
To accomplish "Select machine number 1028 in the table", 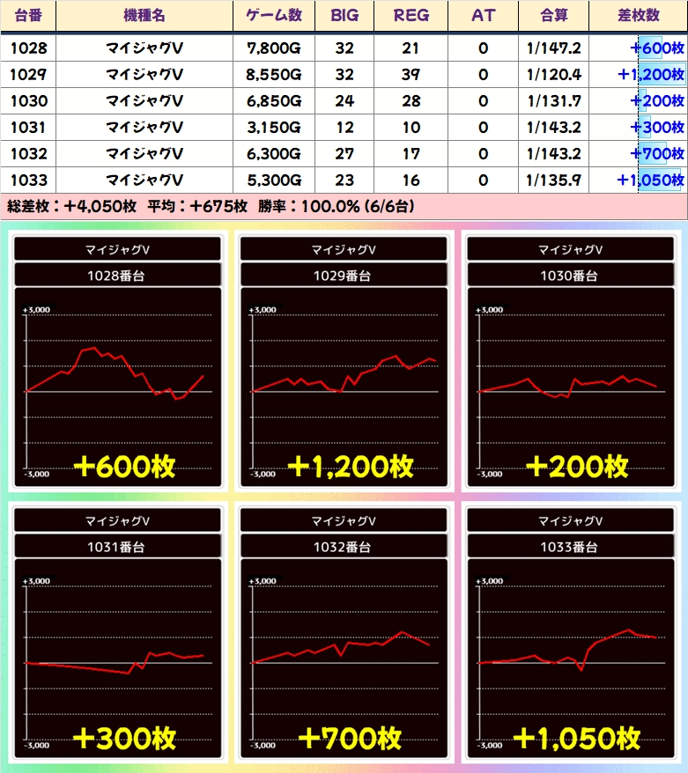I will [28, 48].
